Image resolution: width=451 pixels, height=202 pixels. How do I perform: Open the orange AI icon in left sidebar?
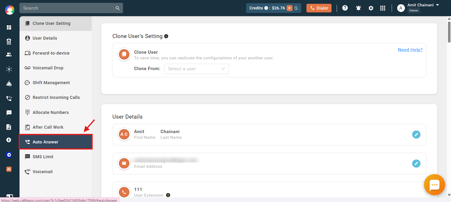click(x=9, y=169)
